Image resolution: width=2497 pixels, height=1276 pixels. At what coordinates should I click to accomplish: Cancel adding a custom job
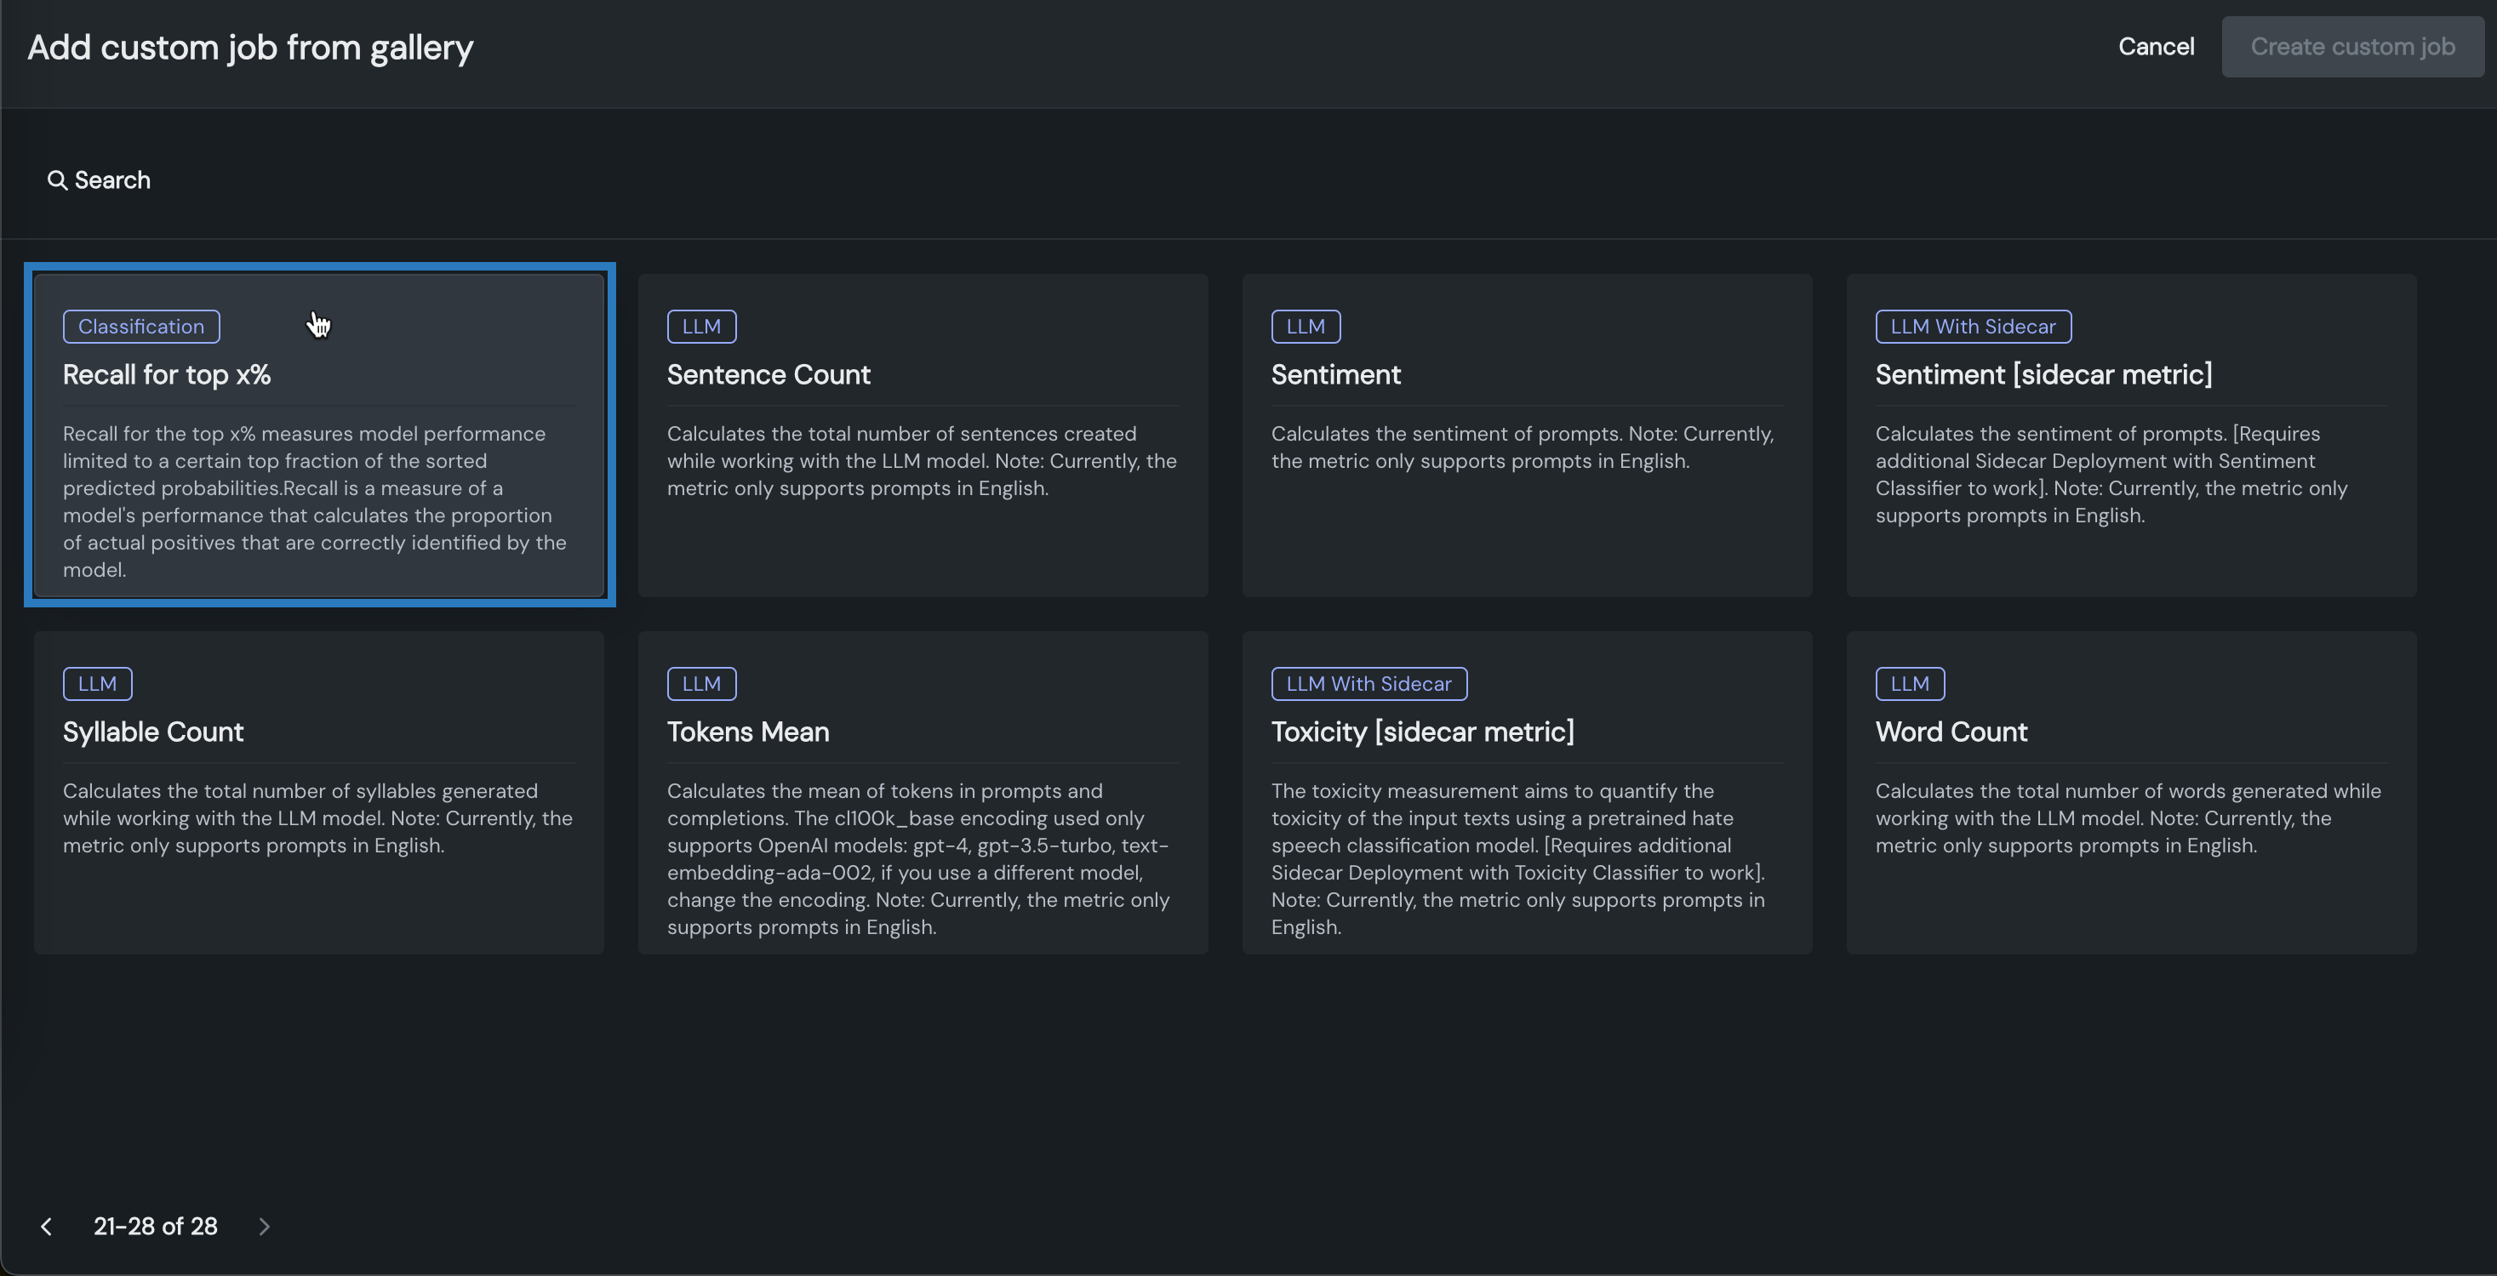tap(2155, 47)
